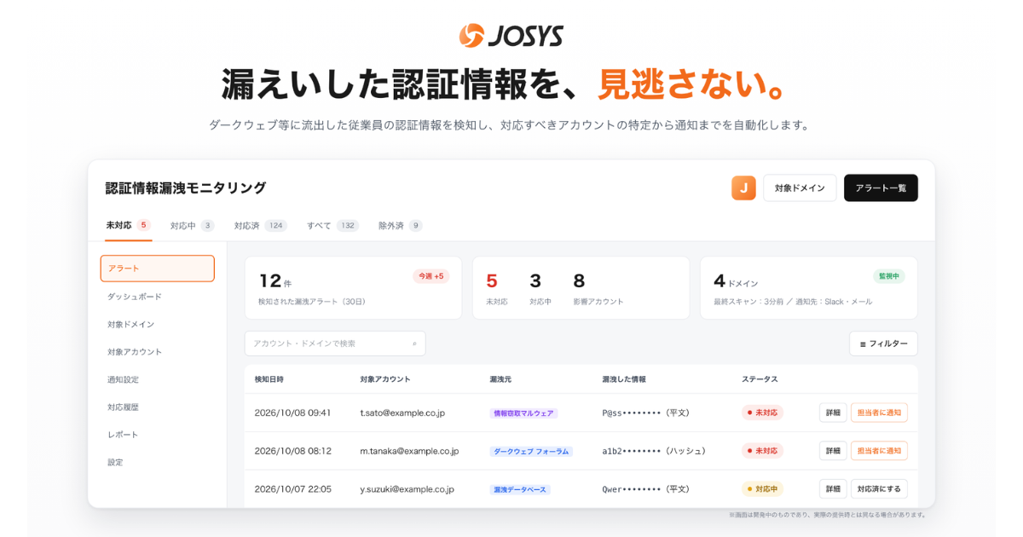This screenshot has width=1023, height=537.
Task: Click the 情報窃取マルウェア source tag
Action: tap(523, 413)
